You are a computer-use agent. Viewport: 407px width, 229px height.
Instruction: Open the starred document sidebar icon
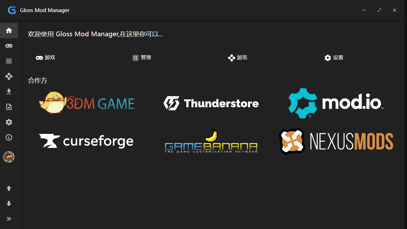[x=9, y=107]
